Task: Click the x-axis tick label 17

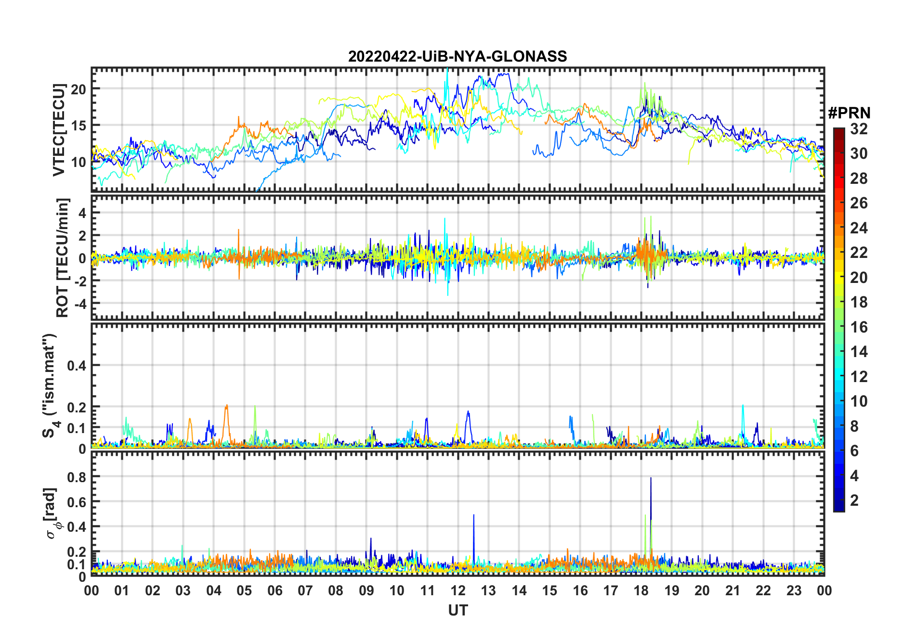Action: pyautogui.click(x=611, y=590)
